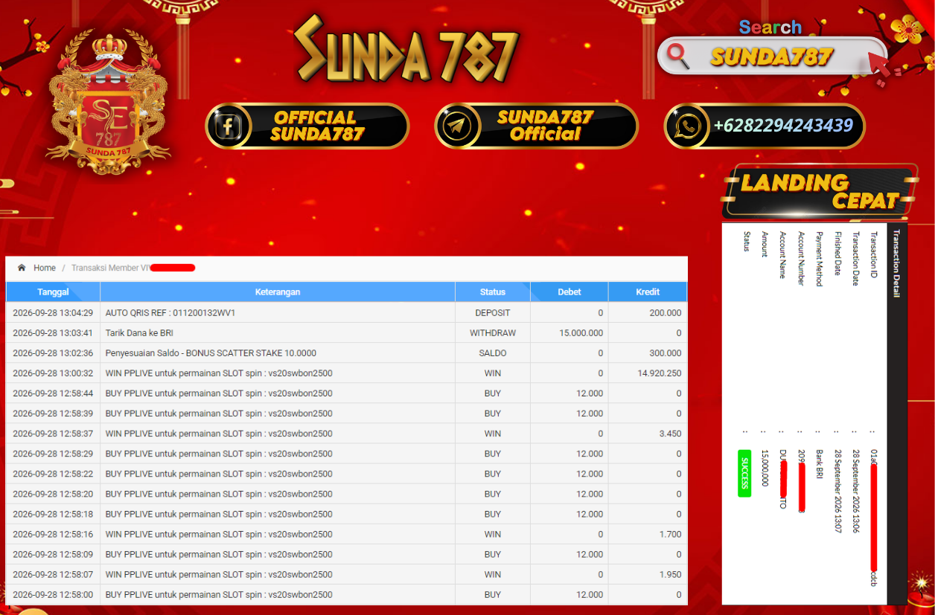
Task: Open the OFFICIAL SUNDA787 Facebook button
Action: (307, 126)
